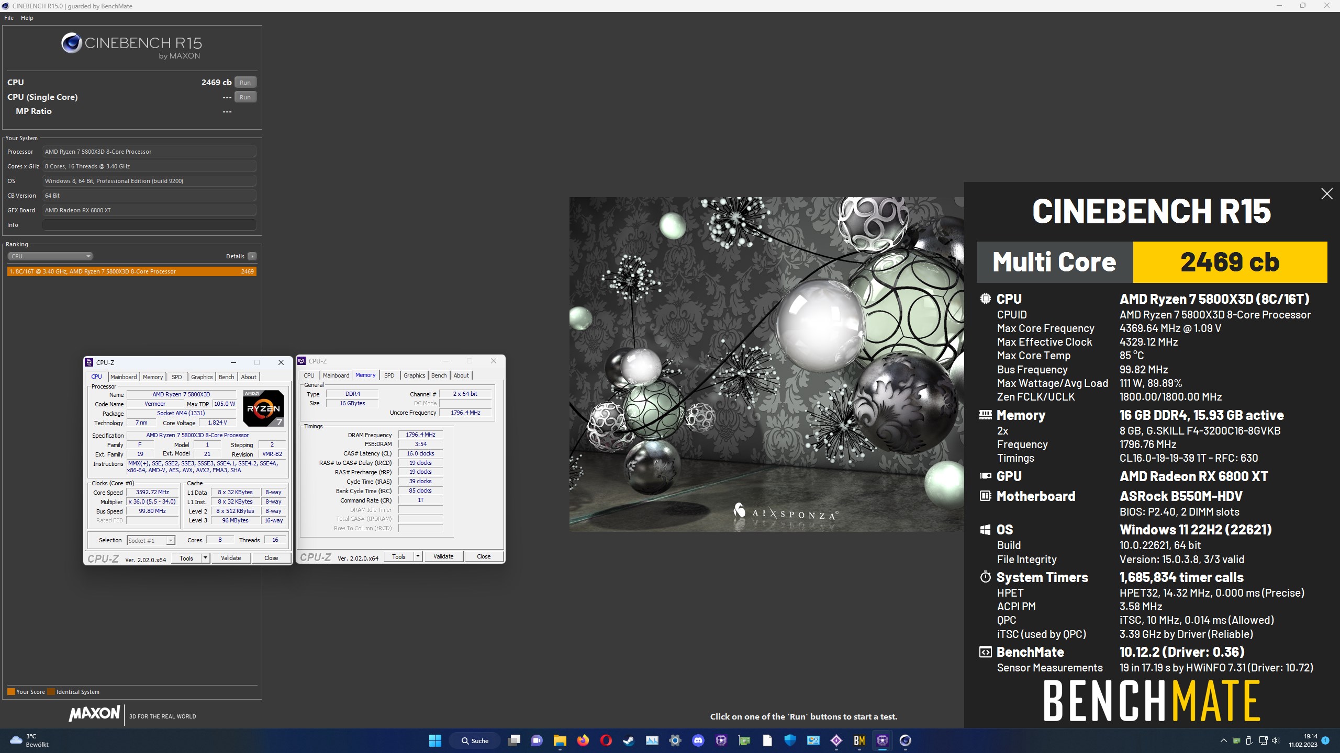Open the network tray icon
Screen dimensions: 1340x753
(1263, 740)
